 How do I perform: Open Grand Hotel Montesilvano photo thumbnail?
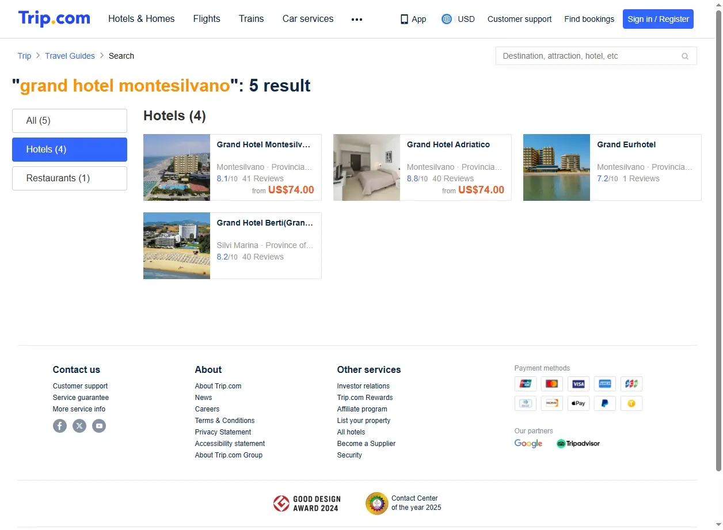(177, 167)
